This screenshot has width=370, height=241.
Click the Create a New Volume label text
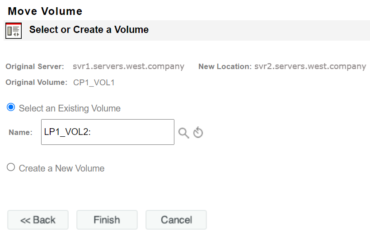click(x=61, y=168)
